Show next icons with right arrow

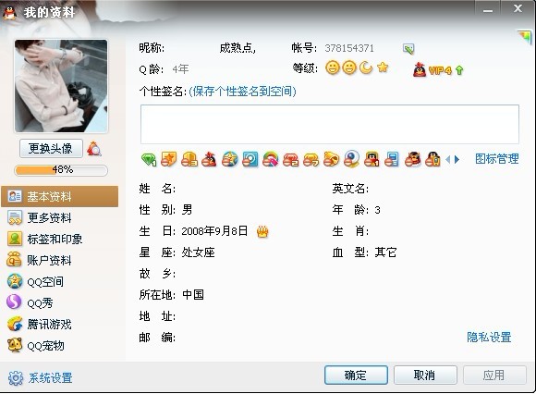coord(457,159)
